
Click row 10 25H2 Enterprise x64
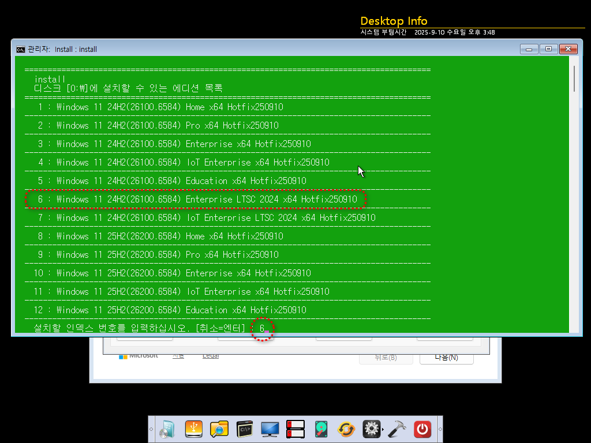172,273
